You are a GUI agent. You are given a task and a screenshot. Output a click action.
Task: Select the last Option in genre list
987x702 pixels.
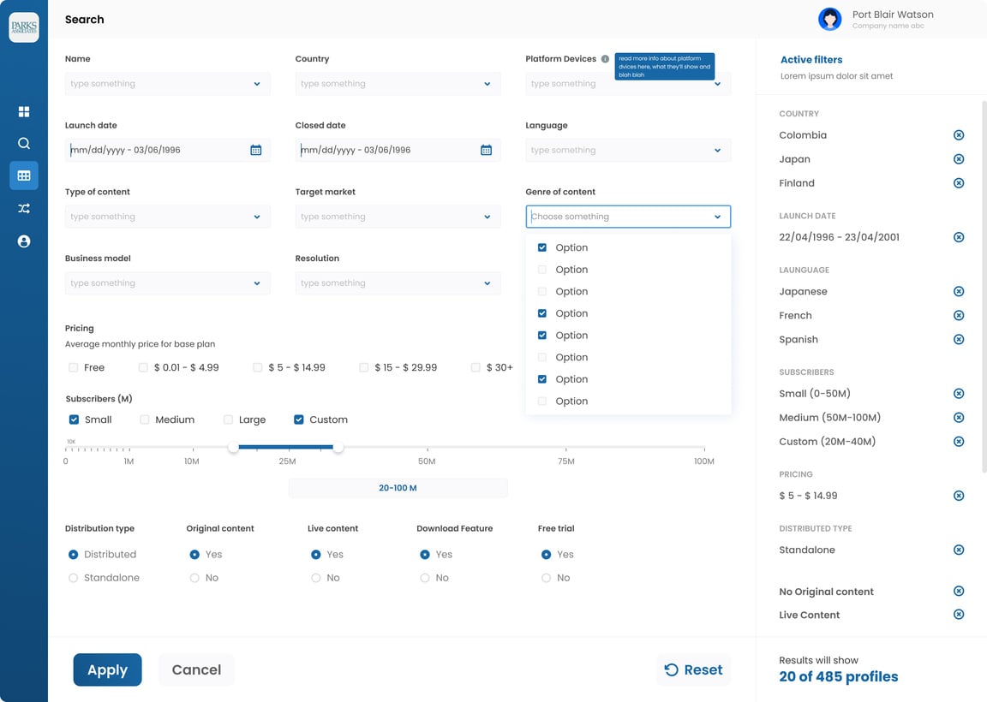[542, 401]
